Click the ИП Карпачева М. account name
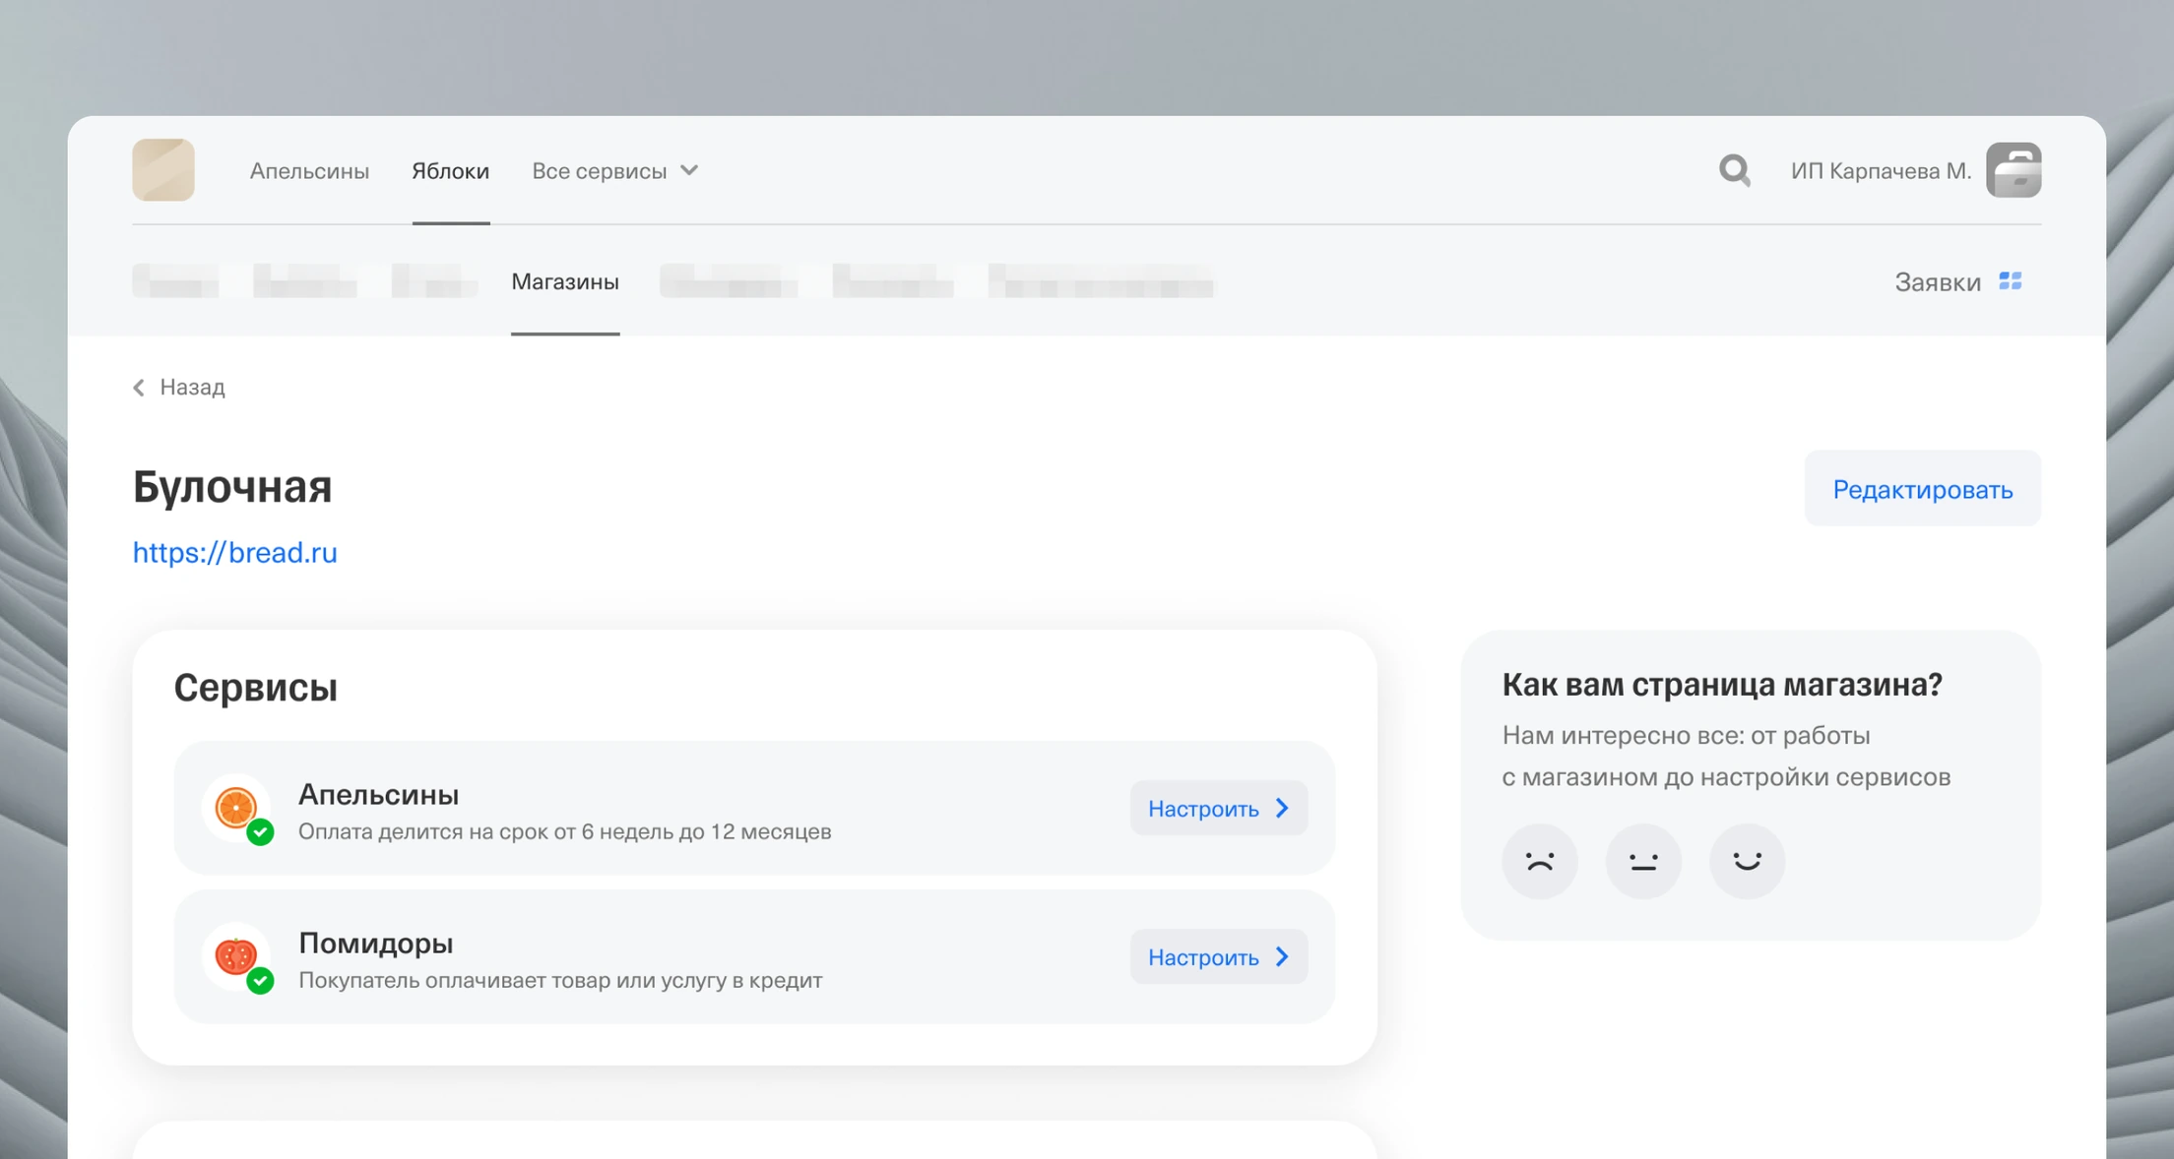 click(x=1881, y=171)
